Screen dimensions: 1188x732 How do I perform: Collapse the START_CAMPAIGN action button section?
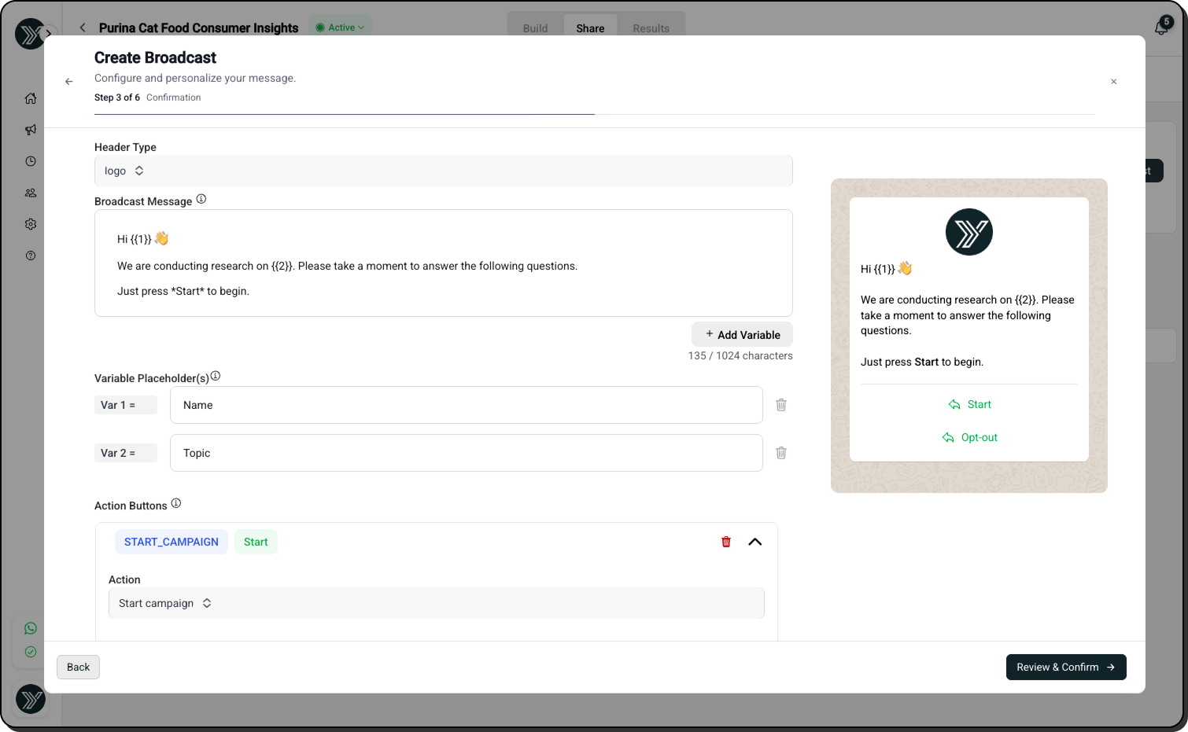(x=754, y=542)
